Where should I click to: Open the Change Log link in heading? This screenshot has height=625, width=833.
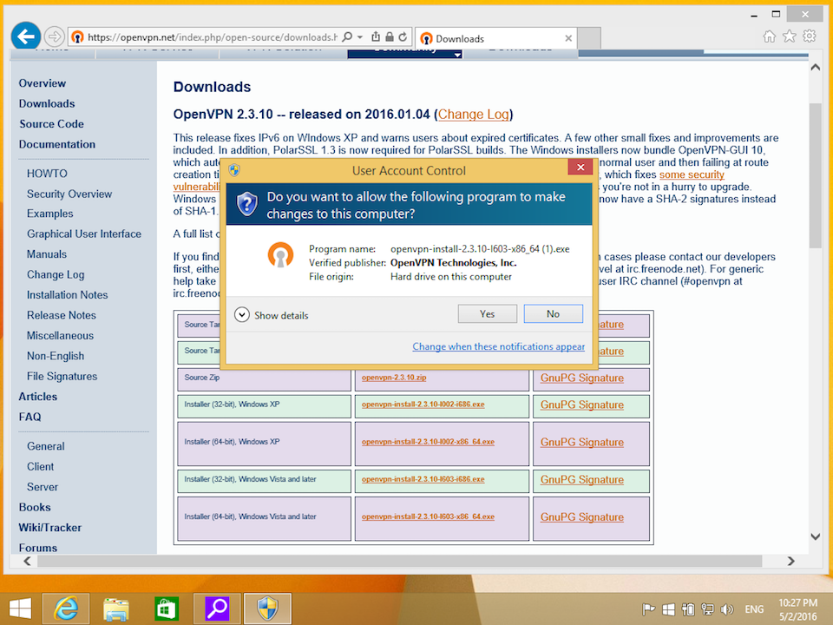pyautogui.click(x=474, y=115)
